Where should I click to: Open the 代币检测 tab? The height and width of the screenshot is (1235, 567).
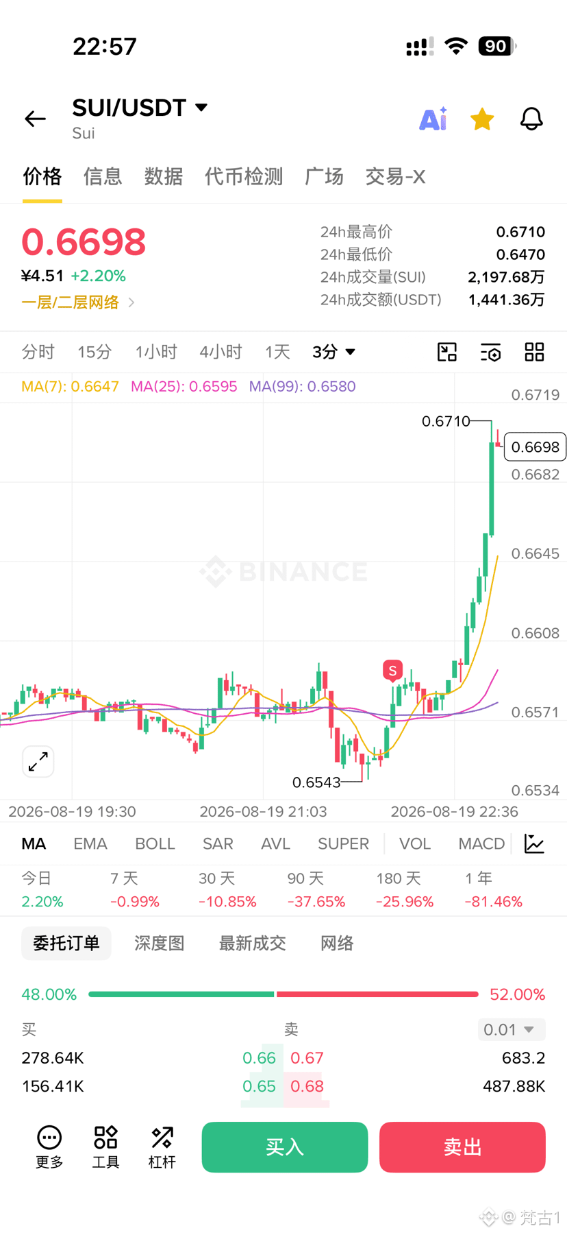coord(244,177)
